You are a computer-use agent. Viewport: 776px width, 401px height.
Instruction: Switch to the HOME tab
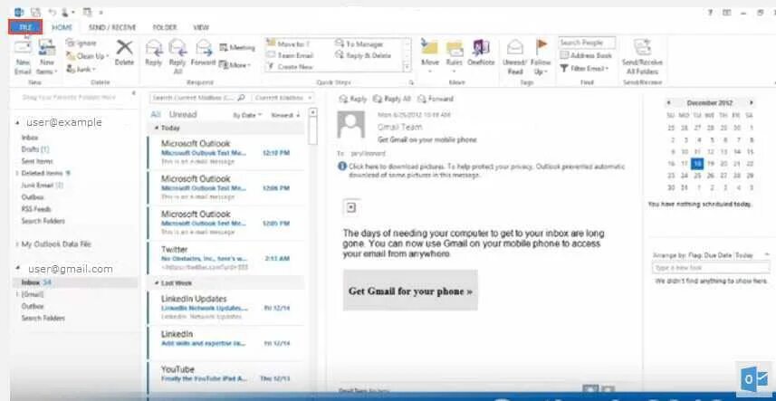click(x=62, y=28)
